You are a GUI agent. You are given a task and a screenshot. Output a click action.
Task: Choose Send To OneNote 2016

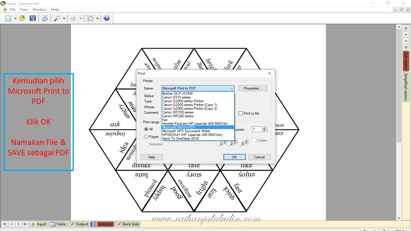[198, 139]
